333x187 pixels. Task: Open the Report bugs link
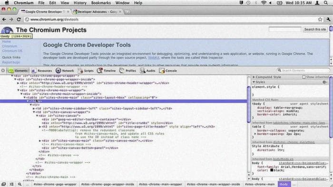pos(11,62)
